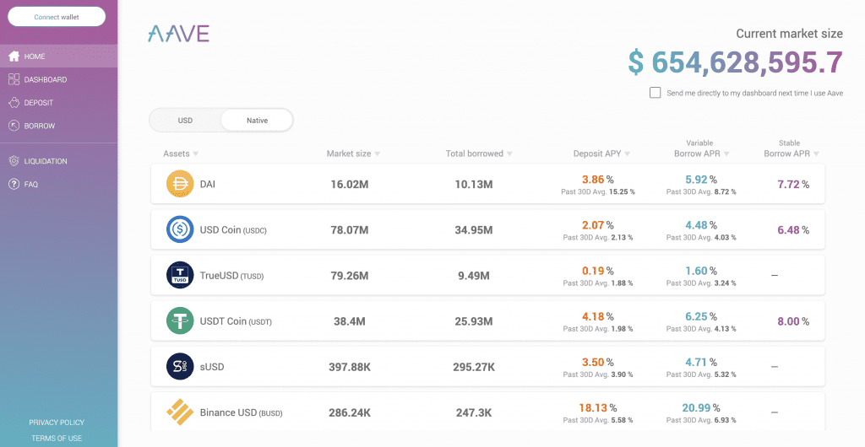
Task: Sort by Market size column arrow
Action: [x=377, y=154]
